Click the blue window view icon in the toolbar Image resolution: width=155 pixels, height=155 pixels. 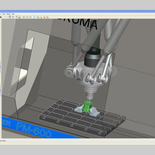coord(10,17)
